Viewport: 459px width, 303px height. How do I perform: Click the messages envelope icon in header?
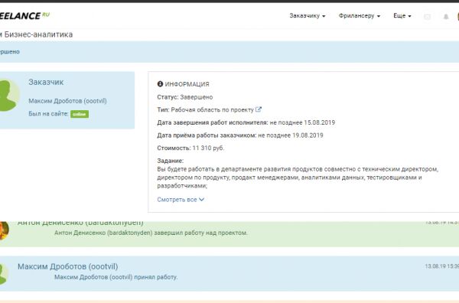pos(428,17)
